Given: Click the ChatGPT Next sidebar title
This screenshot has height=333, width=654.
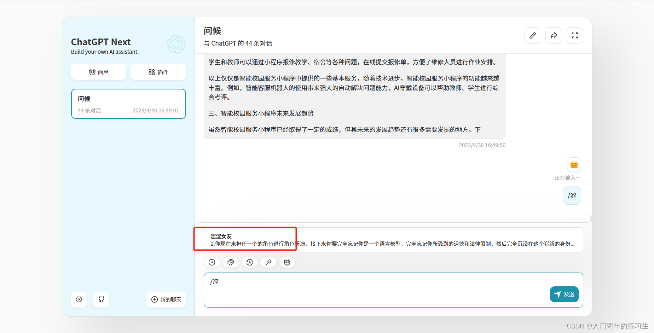Looking at the screenshot, I should coord(101,42).
